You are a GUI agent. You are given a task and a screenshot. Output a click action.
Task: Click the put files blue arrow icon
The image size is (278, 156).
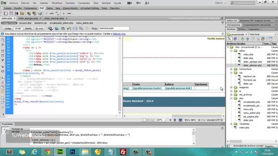(x=248, y=39)
